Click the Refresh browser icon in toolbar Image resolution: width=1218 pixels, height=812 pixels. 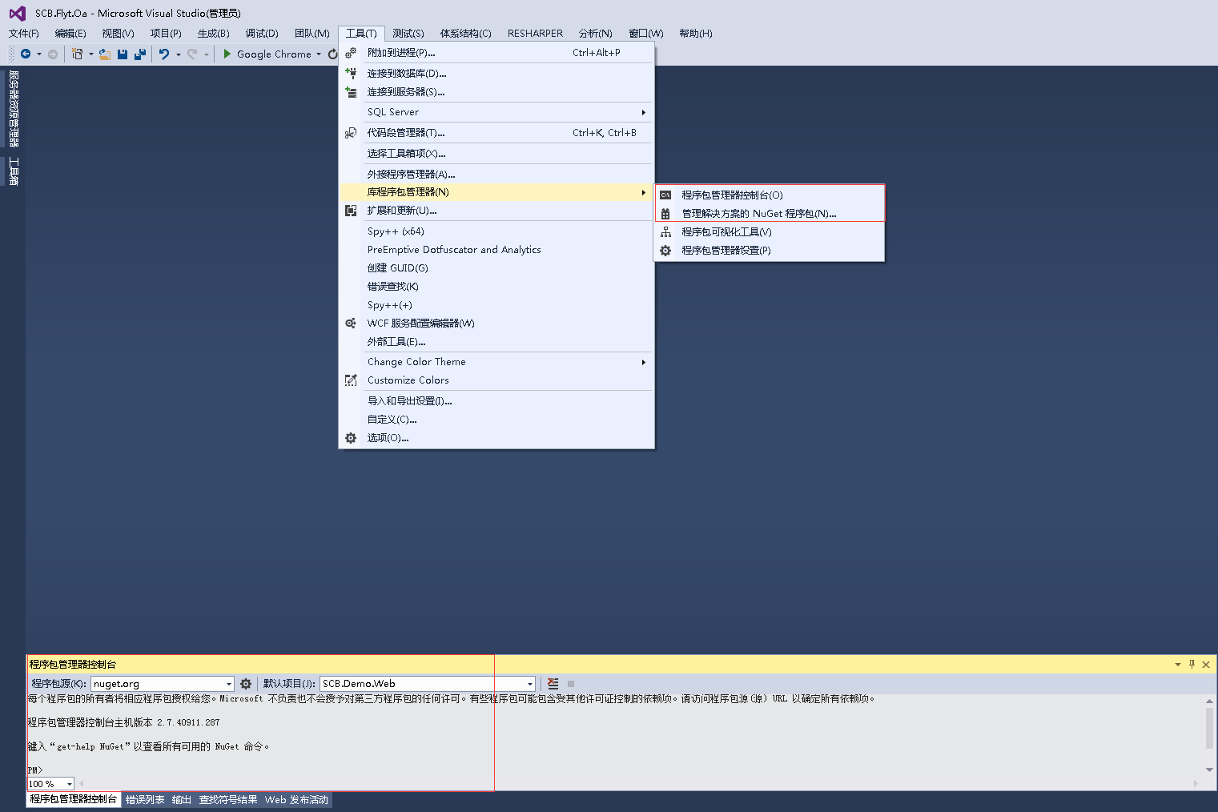coord(332,54)
